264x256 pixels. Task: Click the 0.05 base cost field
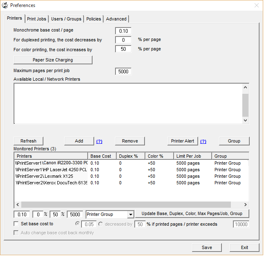click(x=89, y=224)
